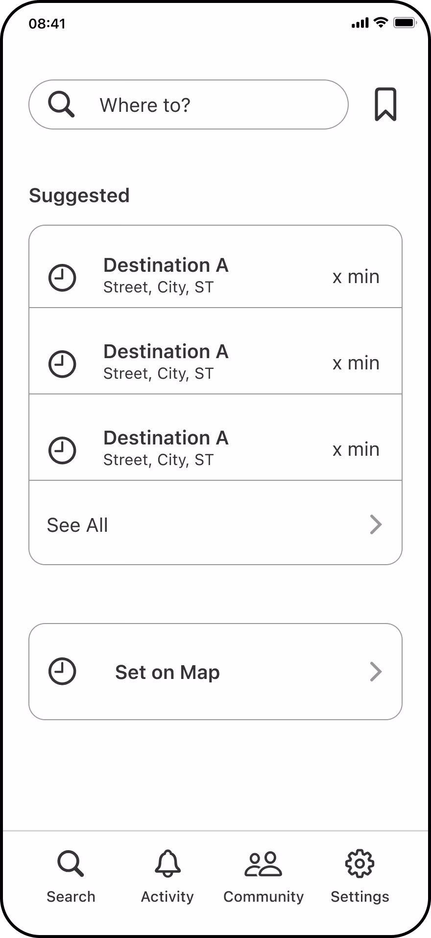
Task: Click the magnifier icon in search bar
Action: click(61, 104)
